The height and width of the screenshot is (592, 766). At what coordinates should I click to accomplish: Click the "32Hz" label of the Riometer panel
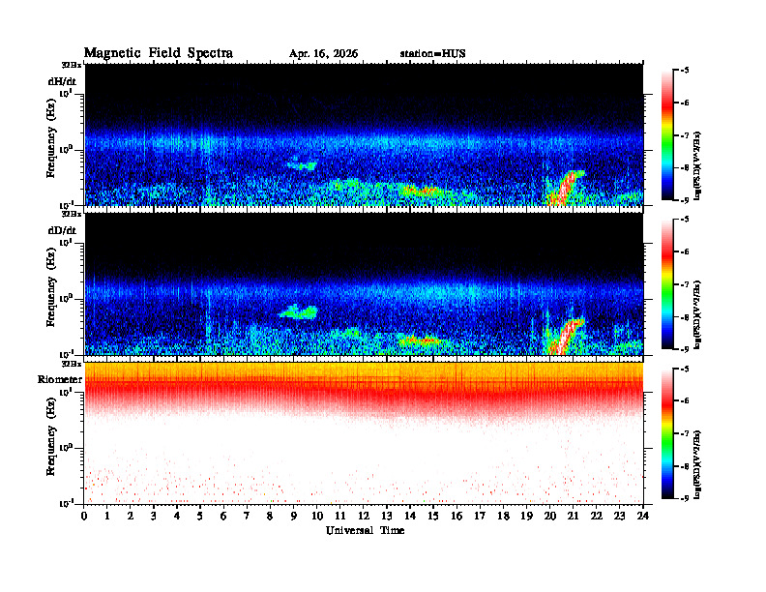[x=72, y=364]
